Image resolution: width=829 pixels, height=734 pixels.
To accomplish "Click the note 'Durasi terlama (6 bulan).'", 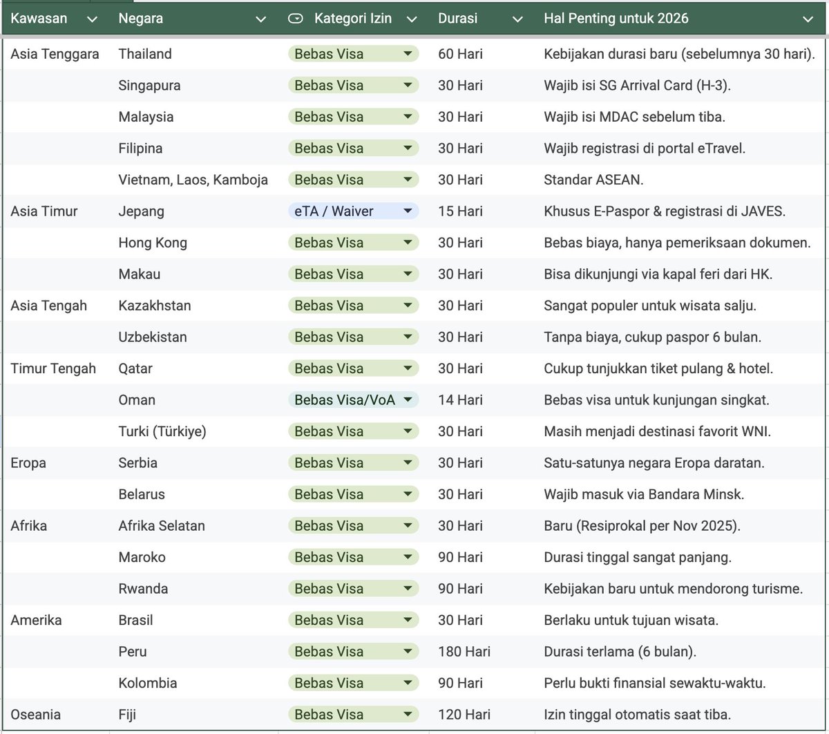I will (x=620, y=652).
